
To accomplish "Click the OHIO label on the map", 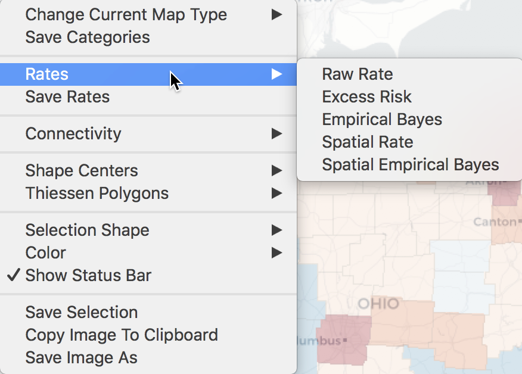I will pos(378,304).
